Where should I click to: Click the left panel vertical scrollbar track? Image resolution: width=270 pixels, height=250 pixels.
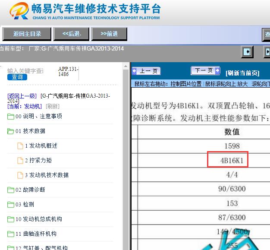point(126,160)
